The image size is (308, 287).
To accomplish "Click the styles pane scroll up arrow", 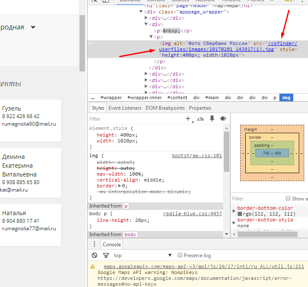I will [226, 128].
